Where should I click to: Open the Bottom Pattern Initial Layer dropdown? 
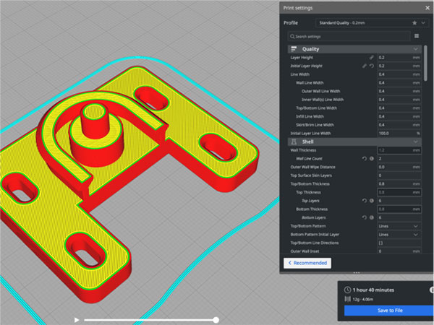pyautogui.click(x=399, y=235)
